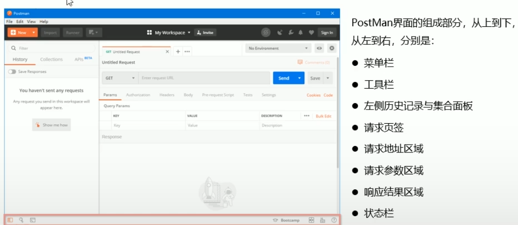
Task: Switch to the History tab
Action: pos(20,59)
